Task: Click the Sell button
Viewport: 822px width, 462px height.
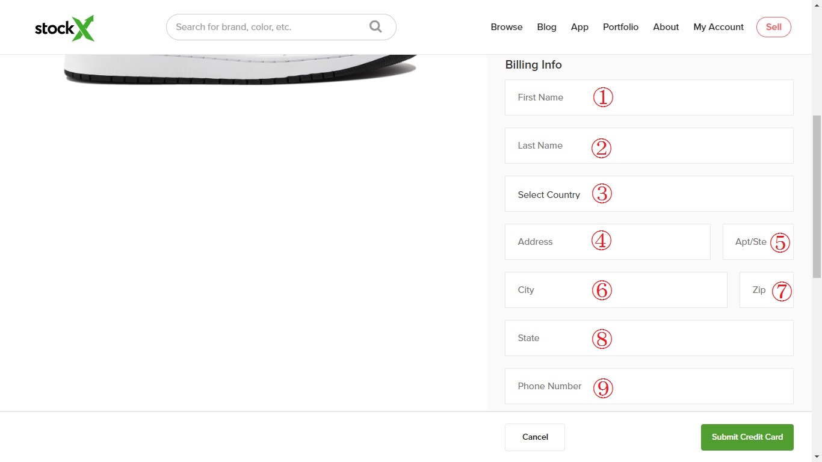Action: (773, 27)
